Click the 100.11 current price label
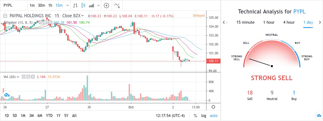 coord(213,61)
